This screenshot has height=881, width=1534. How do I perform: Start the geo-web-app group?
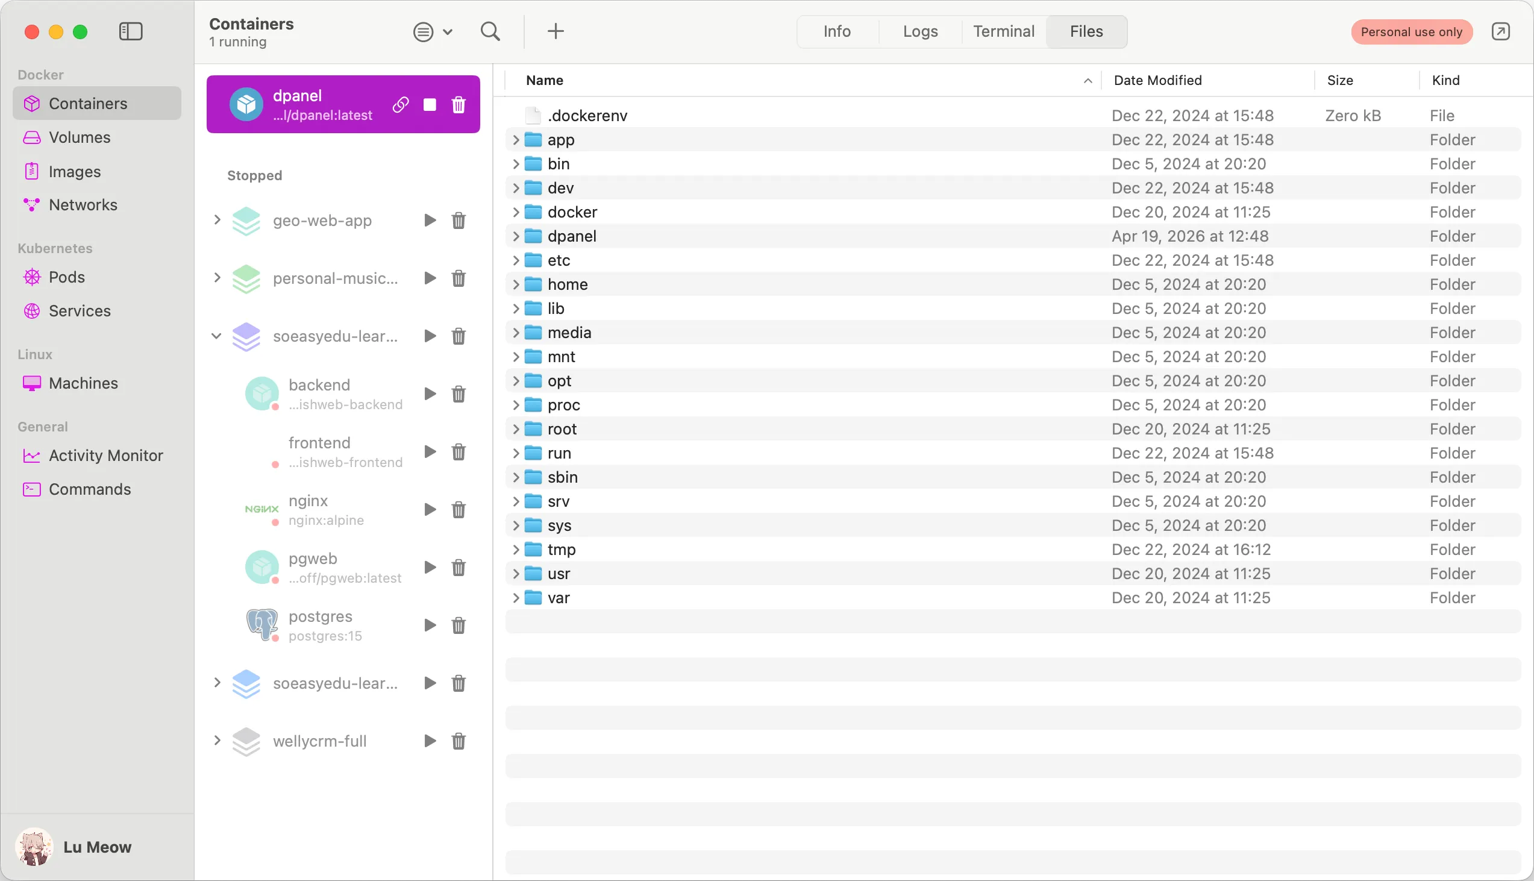[430, 221]
